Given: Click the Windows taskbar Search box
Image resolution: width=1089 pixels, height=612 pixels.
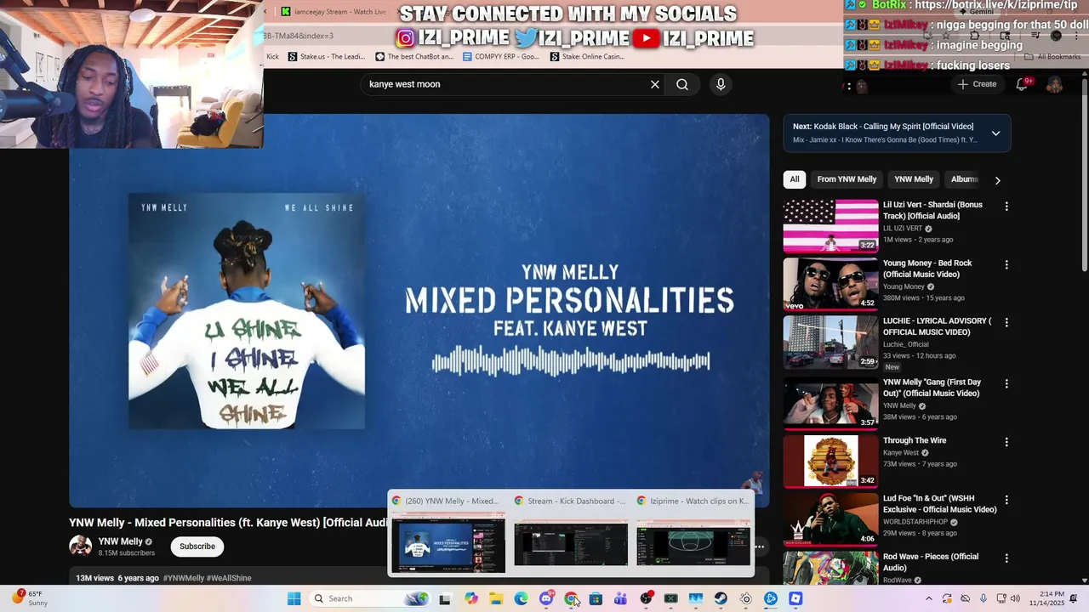Looking at the screenshot, I should tap(368, 598).
